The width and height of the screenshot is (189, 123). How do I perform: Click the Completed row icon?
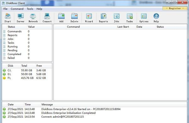click(x=4, y=54)
